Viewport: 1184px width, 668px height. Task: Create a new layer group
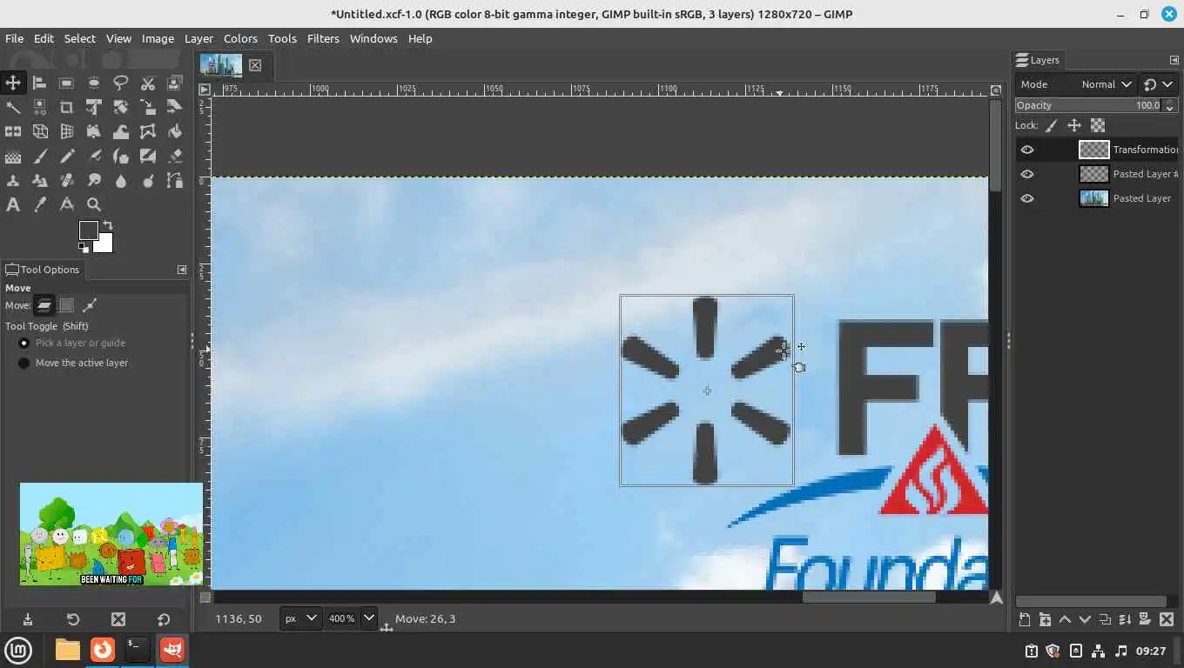(x=1045, y=620)
